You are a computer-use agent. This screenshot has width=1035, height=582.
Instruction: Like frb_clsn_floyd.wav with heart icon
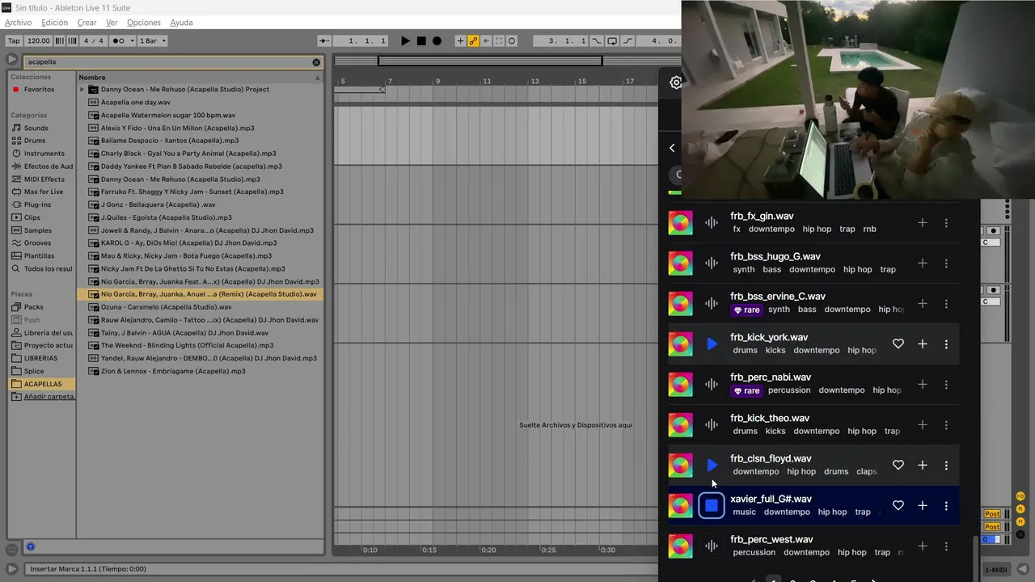898,466
